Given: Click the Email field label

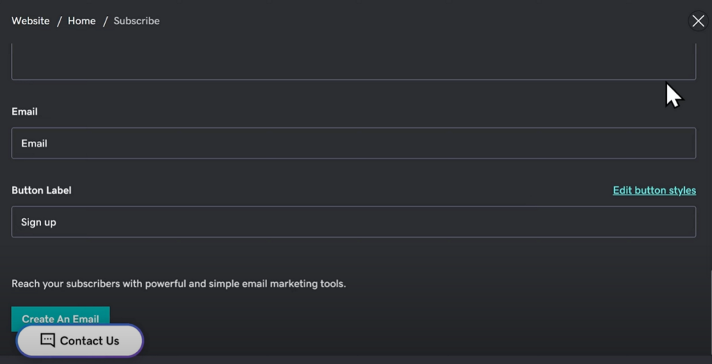Looking at the screenshot, I should click(24, 112).
